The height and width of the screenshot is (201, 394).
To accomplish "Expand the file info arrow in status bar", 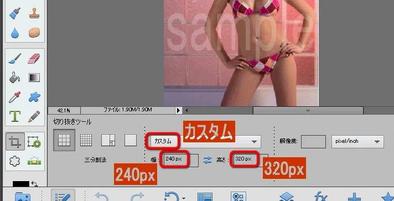I will pos(178,110).
